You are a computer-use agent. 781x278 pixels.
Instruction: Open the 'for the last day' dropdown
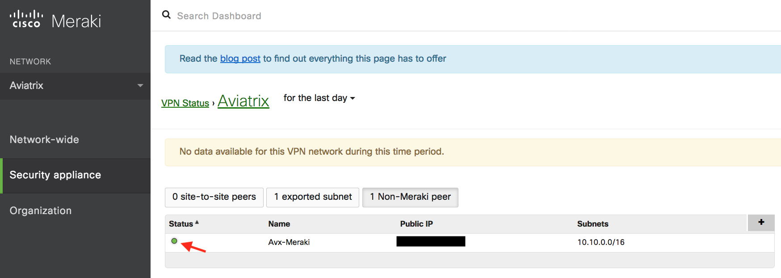pyautogui.click(x=319, y=98)
